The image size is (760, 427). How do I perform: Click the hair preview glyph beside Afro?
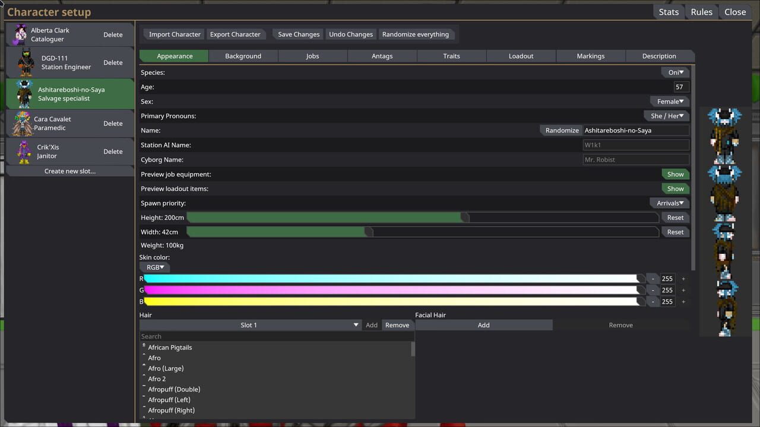pyautogui.click(x=144, y=355)
